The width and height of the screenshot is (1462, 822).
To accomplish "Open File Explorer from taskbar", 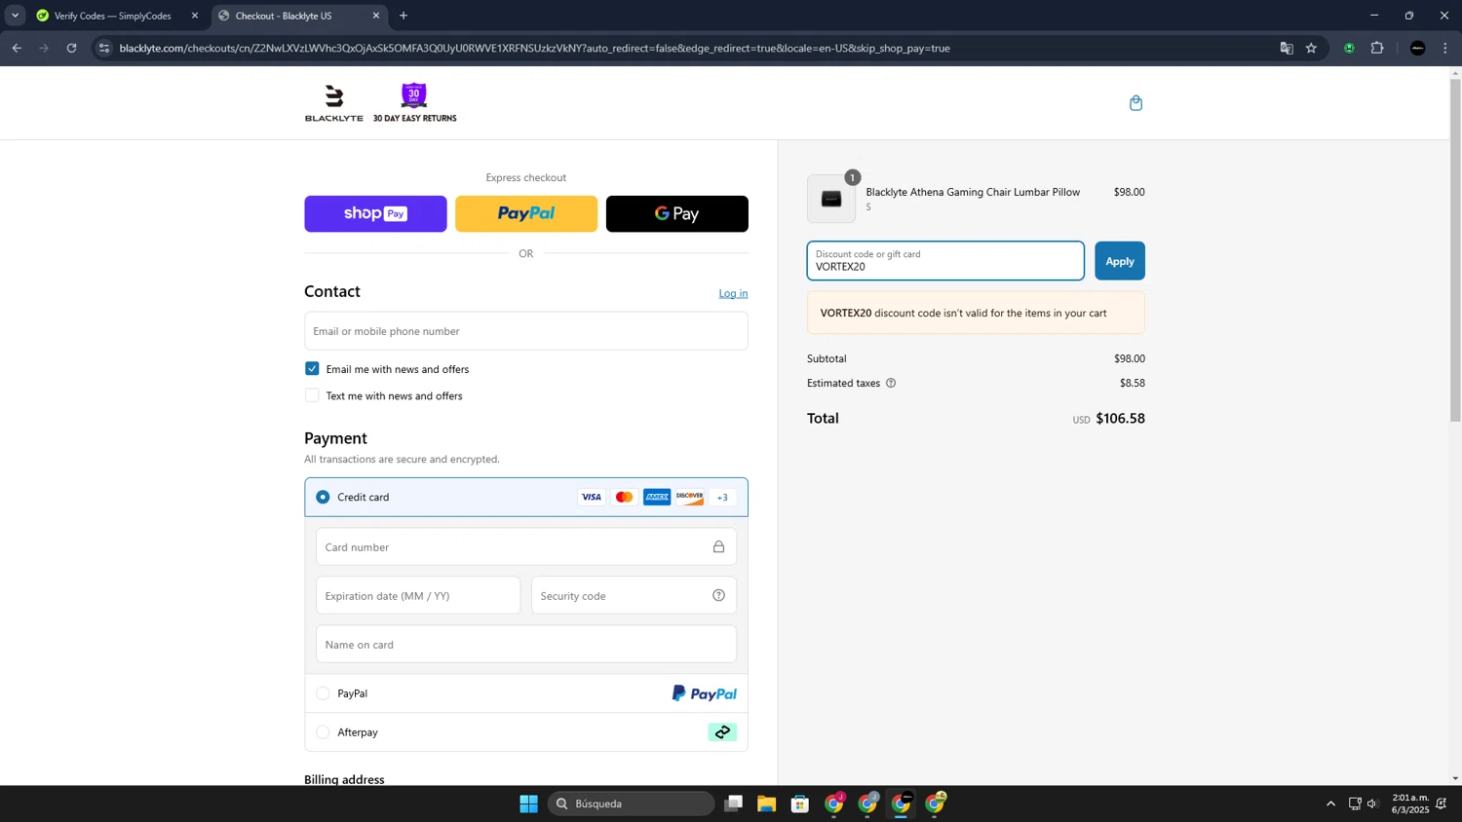I will point(766,803).
